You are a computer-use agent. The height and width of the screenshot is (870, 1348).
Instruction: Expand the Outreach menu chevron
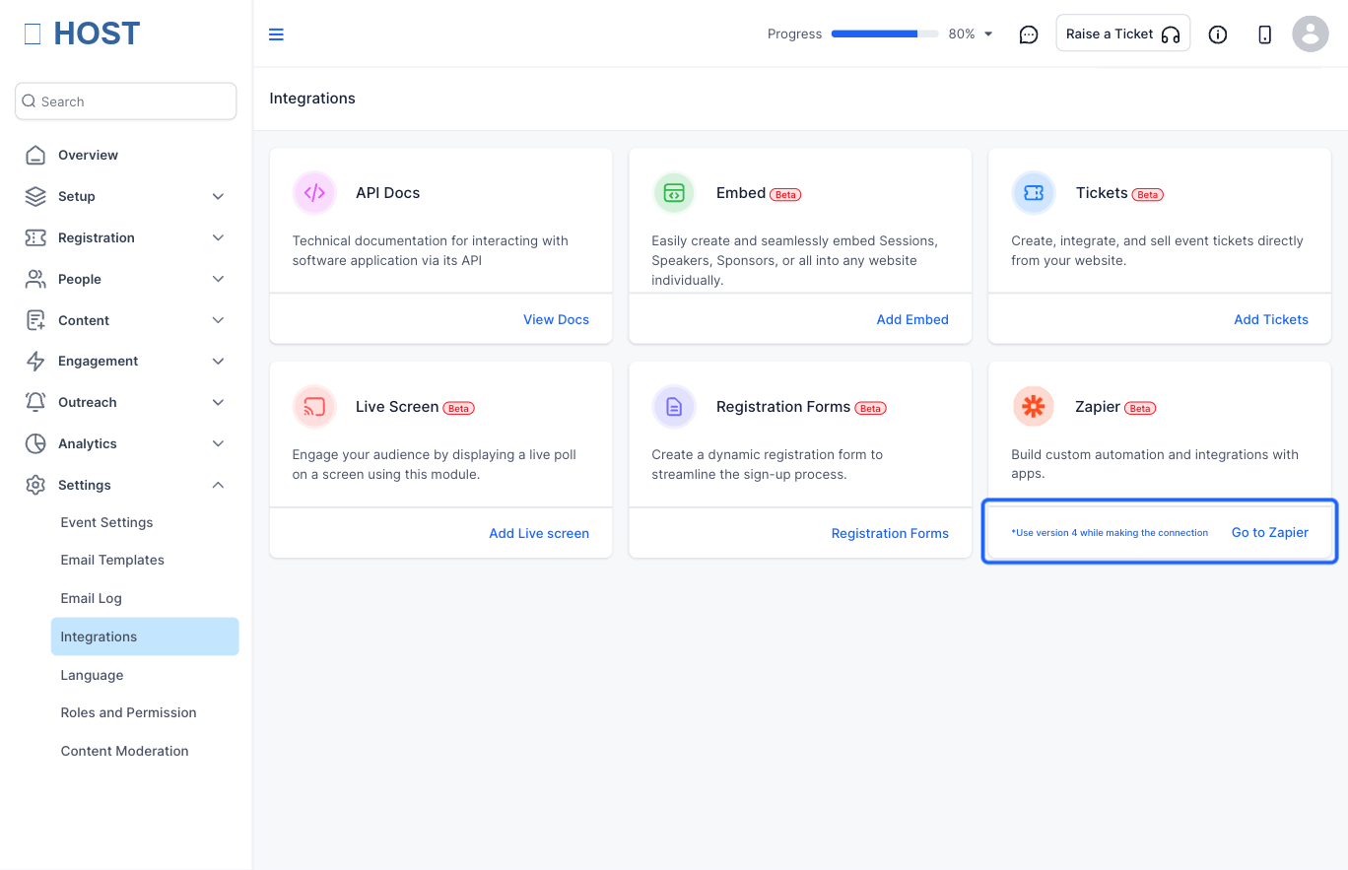(x=219, y=402)
